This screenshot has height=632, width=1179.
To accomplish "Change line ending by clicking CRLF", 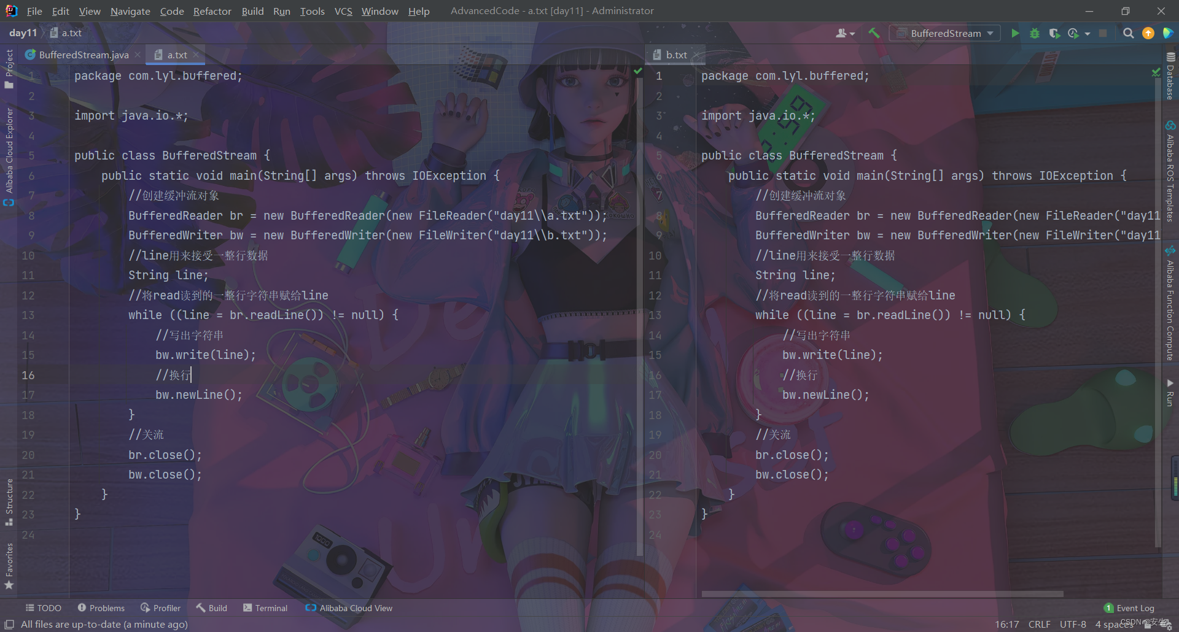I will [x=1040, y=623].
